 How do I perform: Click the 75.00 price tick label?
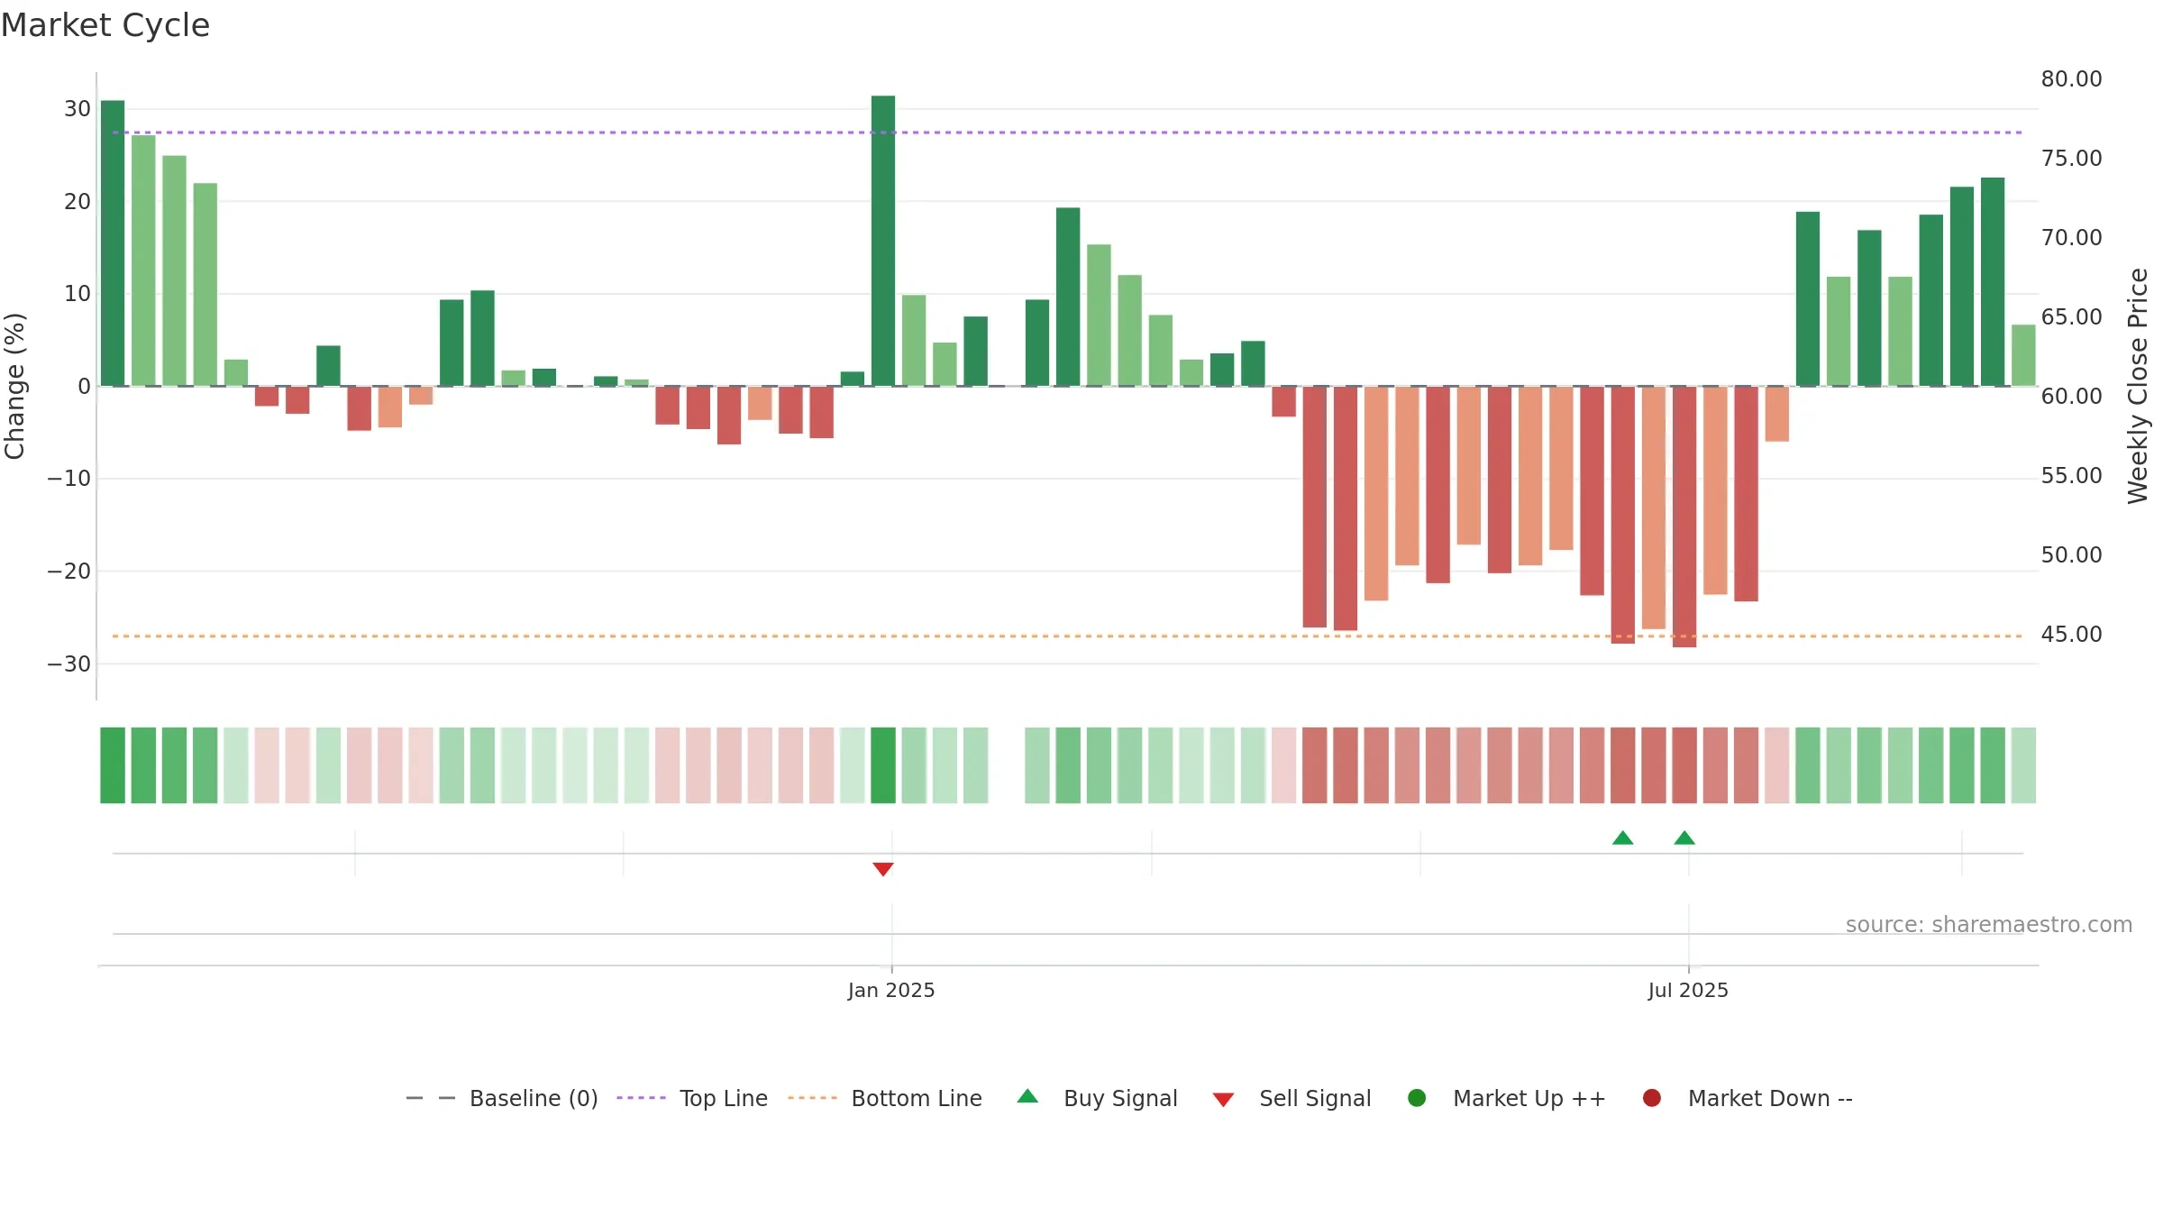[2071, 159]
